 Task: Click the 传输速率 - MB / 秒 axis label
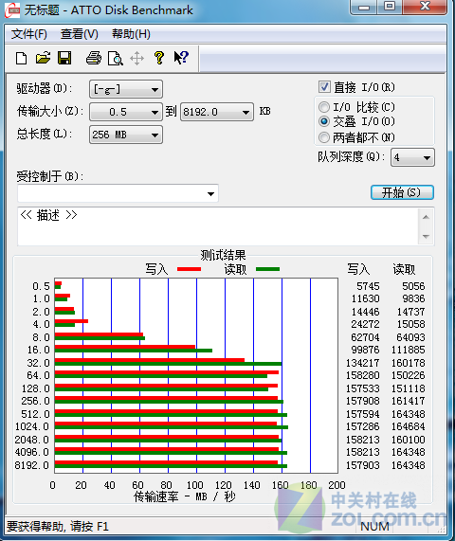184,496
